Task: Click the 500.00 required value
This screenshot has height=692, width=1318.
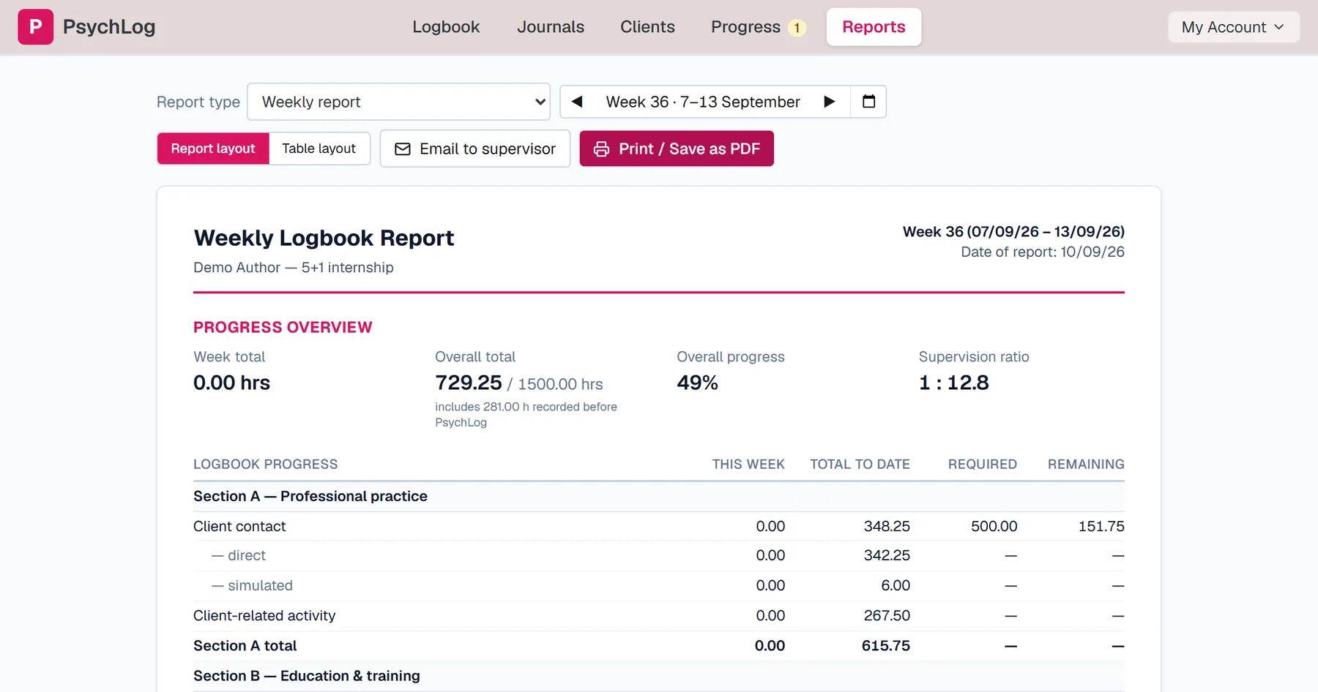Action: [x=994, y=526]
